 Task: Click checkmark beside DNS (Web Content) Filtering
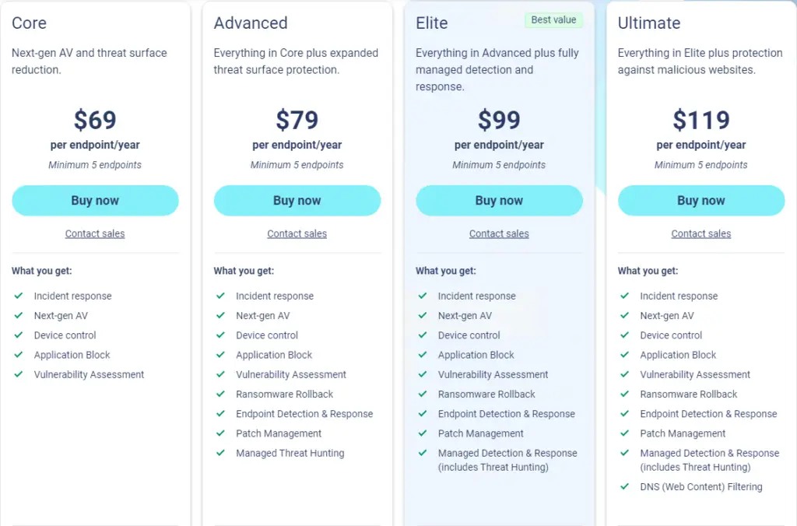624,487
